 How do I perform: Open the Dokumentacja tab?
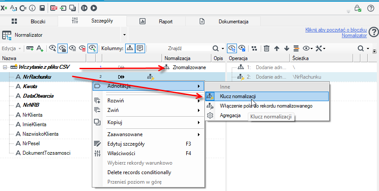[x=223, y=21]
